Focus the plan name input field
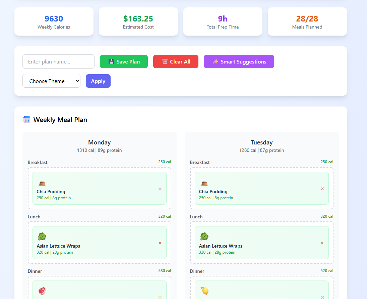The width and height of the screenshot is (367, 299). (59, 61)
